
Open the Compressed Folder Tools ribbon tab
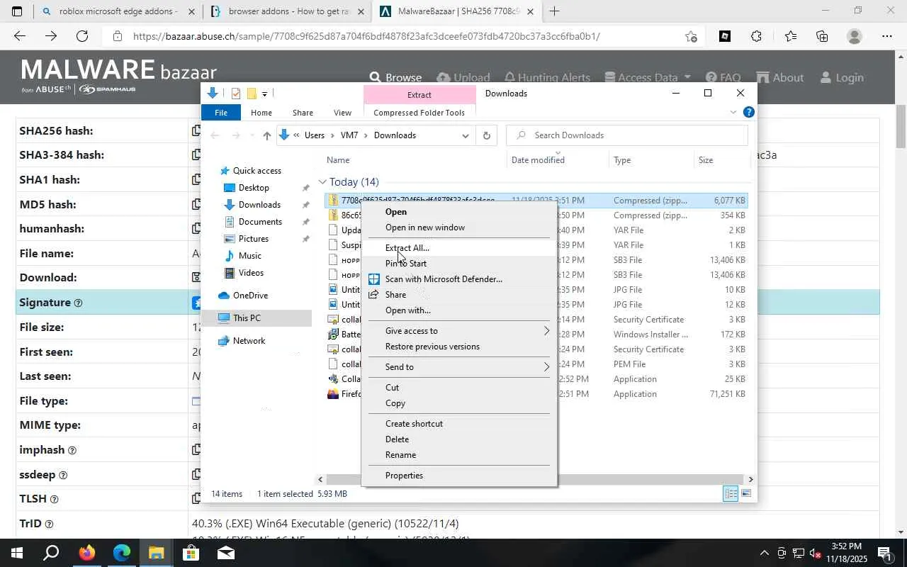click(419, 113)
